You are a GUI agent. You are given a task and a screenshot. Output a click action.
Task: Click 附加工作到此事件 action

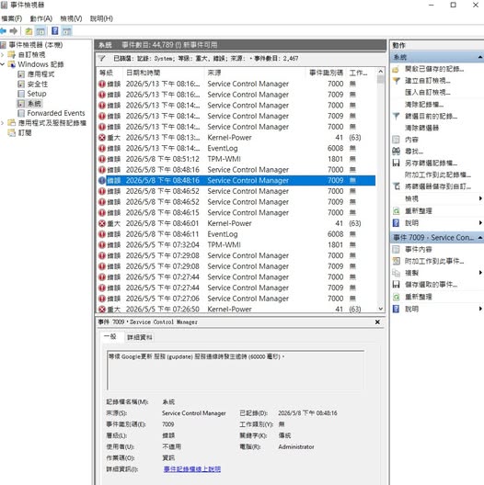pyautogui.click(x=434, y=261)
